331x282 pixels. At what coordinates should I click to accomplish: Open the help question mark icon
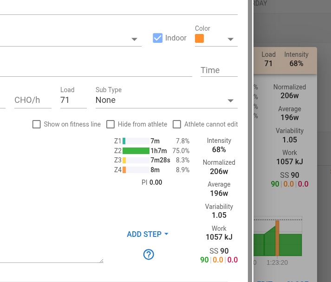pos(149,254)
